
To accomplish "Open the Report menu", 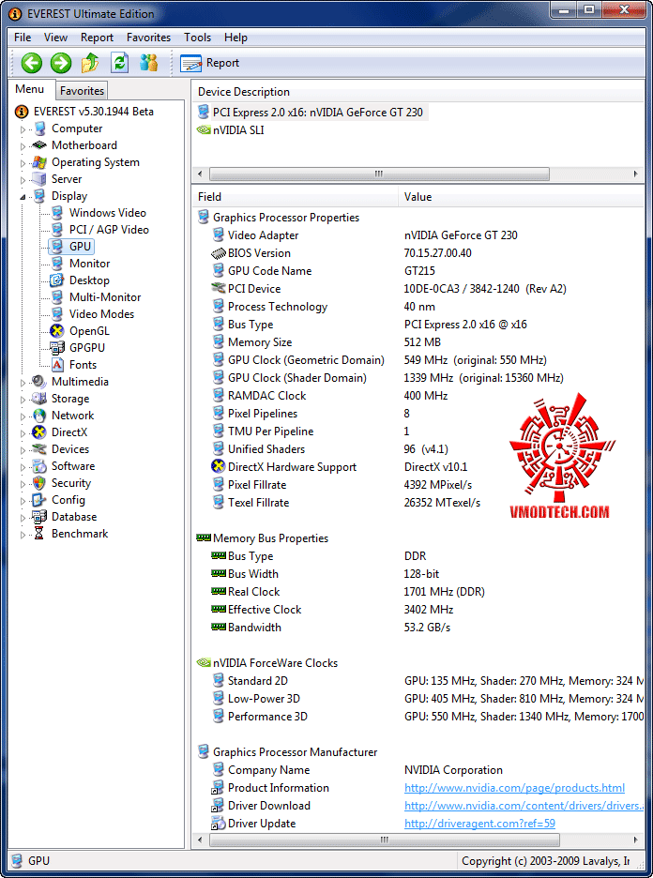I will pos(97,38).
